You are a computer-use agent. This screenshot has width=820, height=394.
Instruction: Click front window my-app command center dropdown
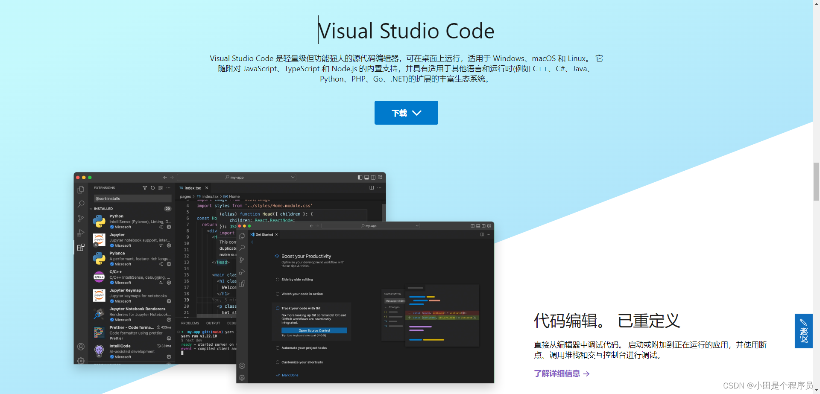(x=370, y=226)
